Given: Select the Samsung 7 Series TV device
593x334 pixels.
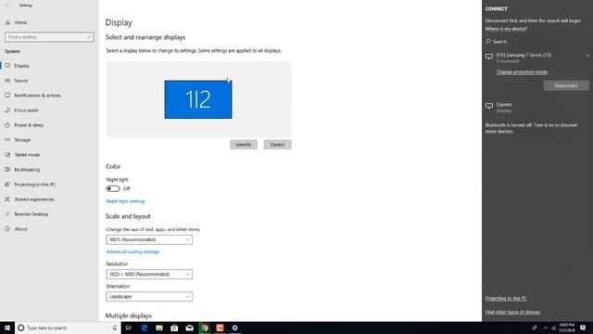Looking at the screenshot, I should click(524, 58).
